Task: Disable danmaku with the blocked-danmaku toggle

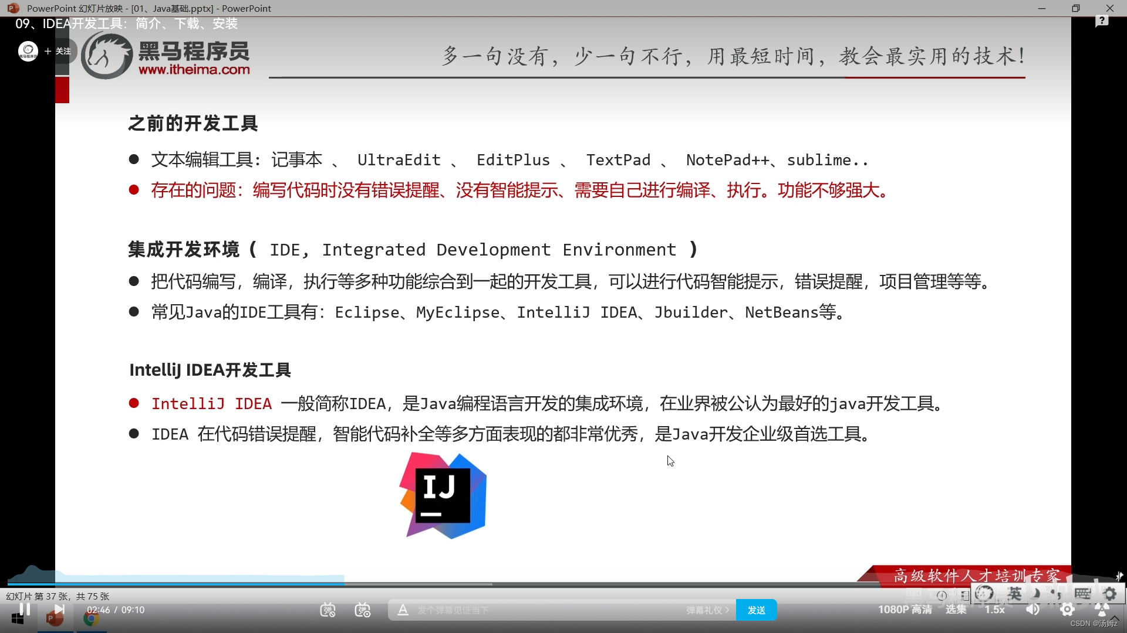Action: click(328, 610)
